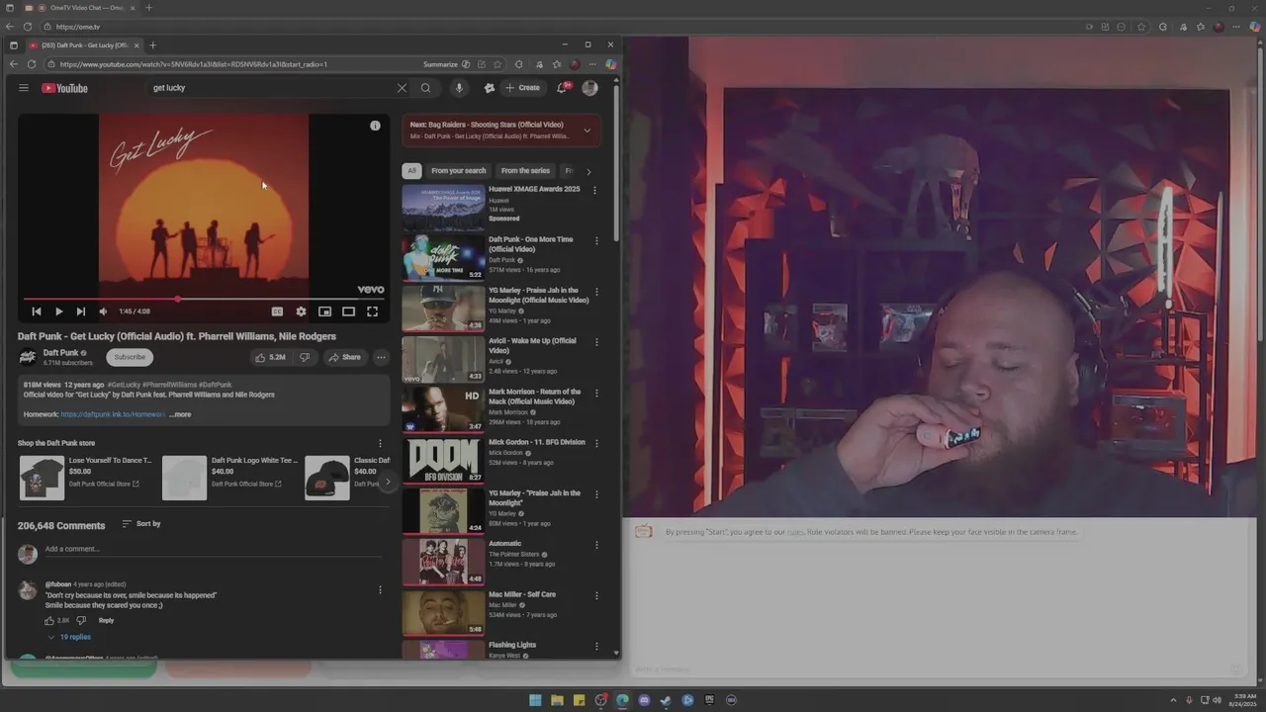This screenshot has height=712, width=1266.
Task: Go to the previous video in player
Action: click(37, 311)
